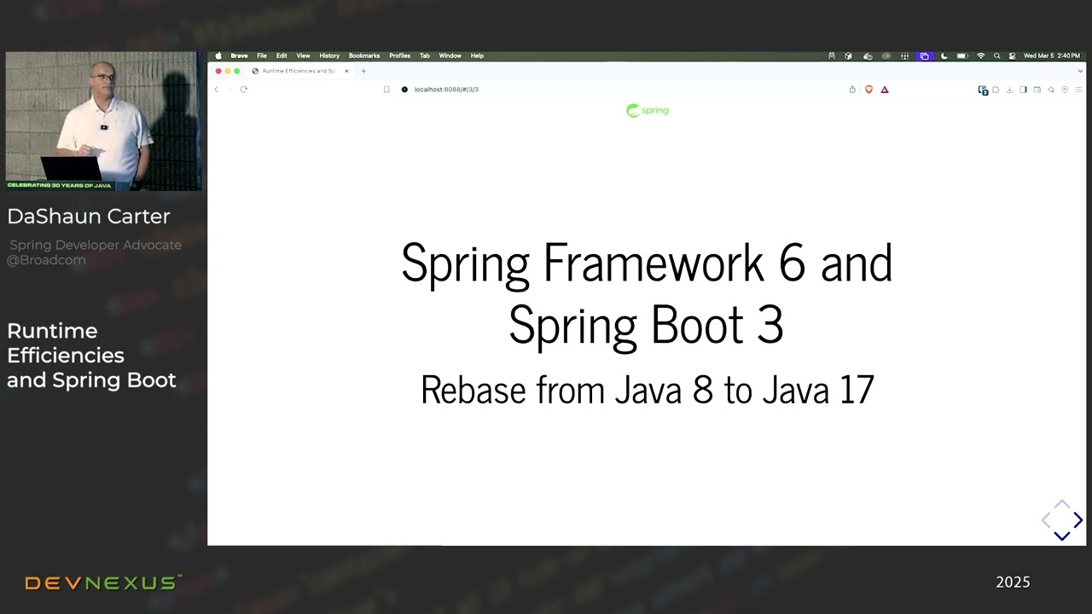Reload the page in Brave
1092x614 pixels.
[x=243, y=90]
